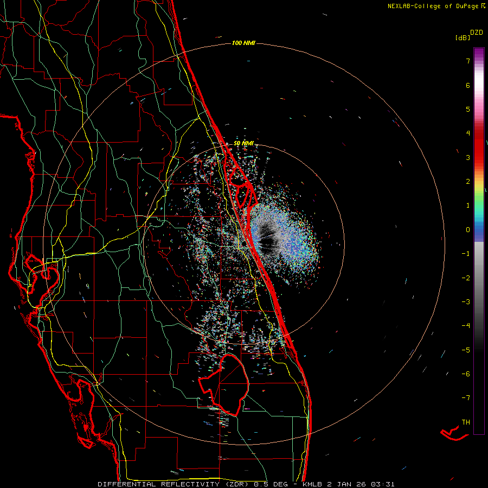Click the colorbar label -2
Viewport: 488px width, 488px height.
point(466,278)
